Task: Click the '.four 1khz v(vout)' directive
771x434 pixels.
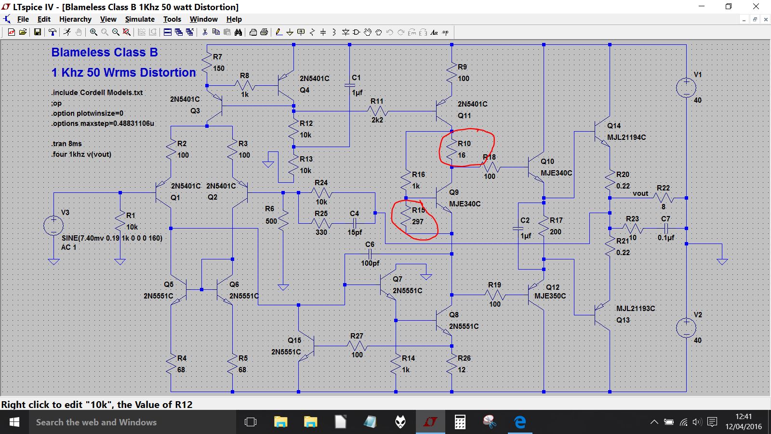Action: tap(81, 154)
